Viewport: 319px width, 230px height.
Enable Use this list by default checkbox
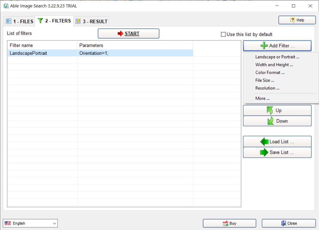pos(223,34)
